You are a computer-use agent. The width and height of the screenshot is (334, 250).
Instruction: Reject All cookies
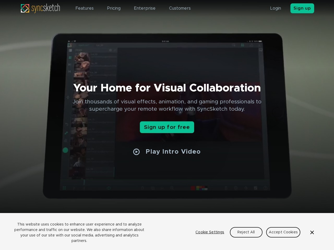(x=246, y=232)
